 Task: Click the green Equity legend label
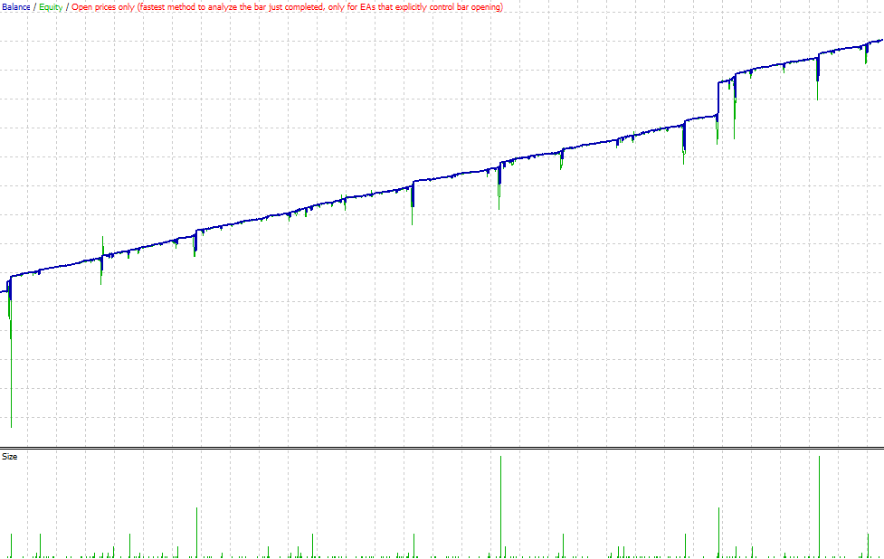coord(50,7)
